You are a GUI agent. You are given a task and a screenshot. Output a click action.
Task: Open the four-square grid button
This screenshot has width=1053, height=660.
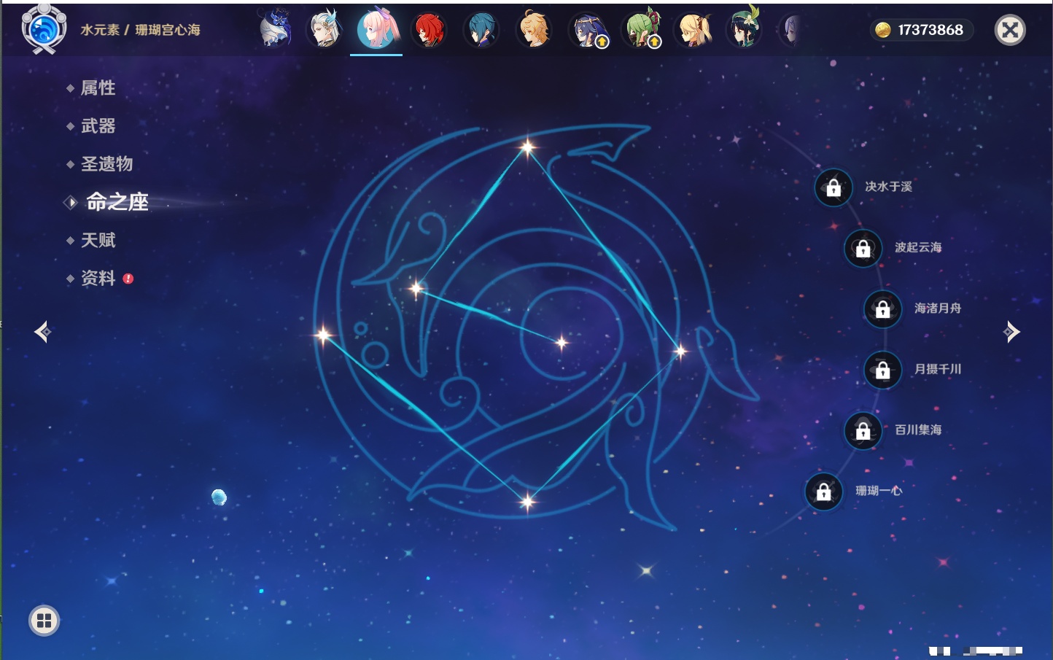[x=44, y=621]
